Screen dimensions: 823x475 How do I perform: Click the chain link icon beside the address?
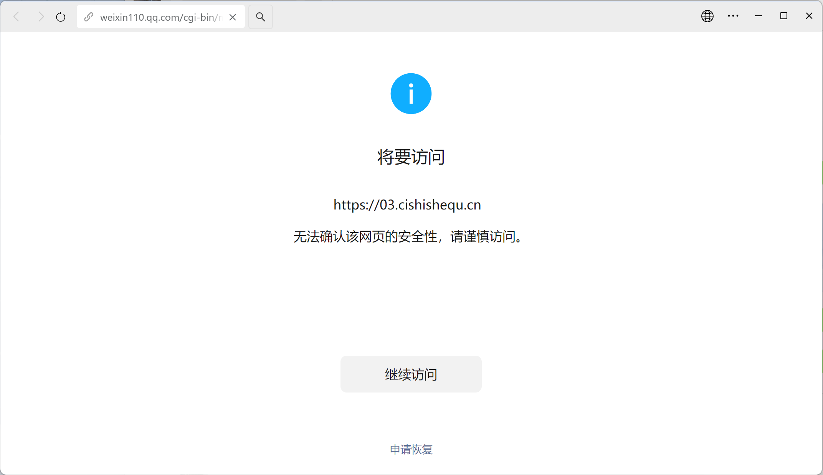coord(89,17)
